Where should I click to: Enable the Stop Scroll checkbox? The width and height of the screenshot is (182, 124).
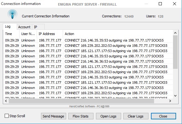(7, 116)
